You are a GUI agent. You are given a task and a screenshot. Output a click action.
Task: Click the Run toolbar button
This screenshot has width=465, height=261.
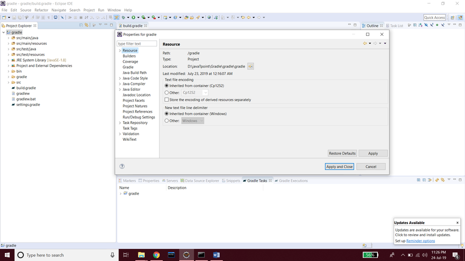pyautogui.click(x=133, y=17)
